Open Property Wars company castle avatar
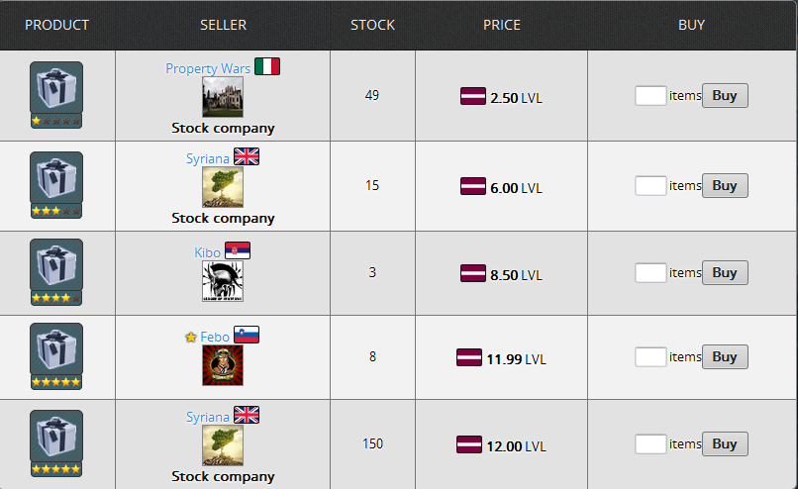This screenshot has width=798, height=489. pos(223,97)
